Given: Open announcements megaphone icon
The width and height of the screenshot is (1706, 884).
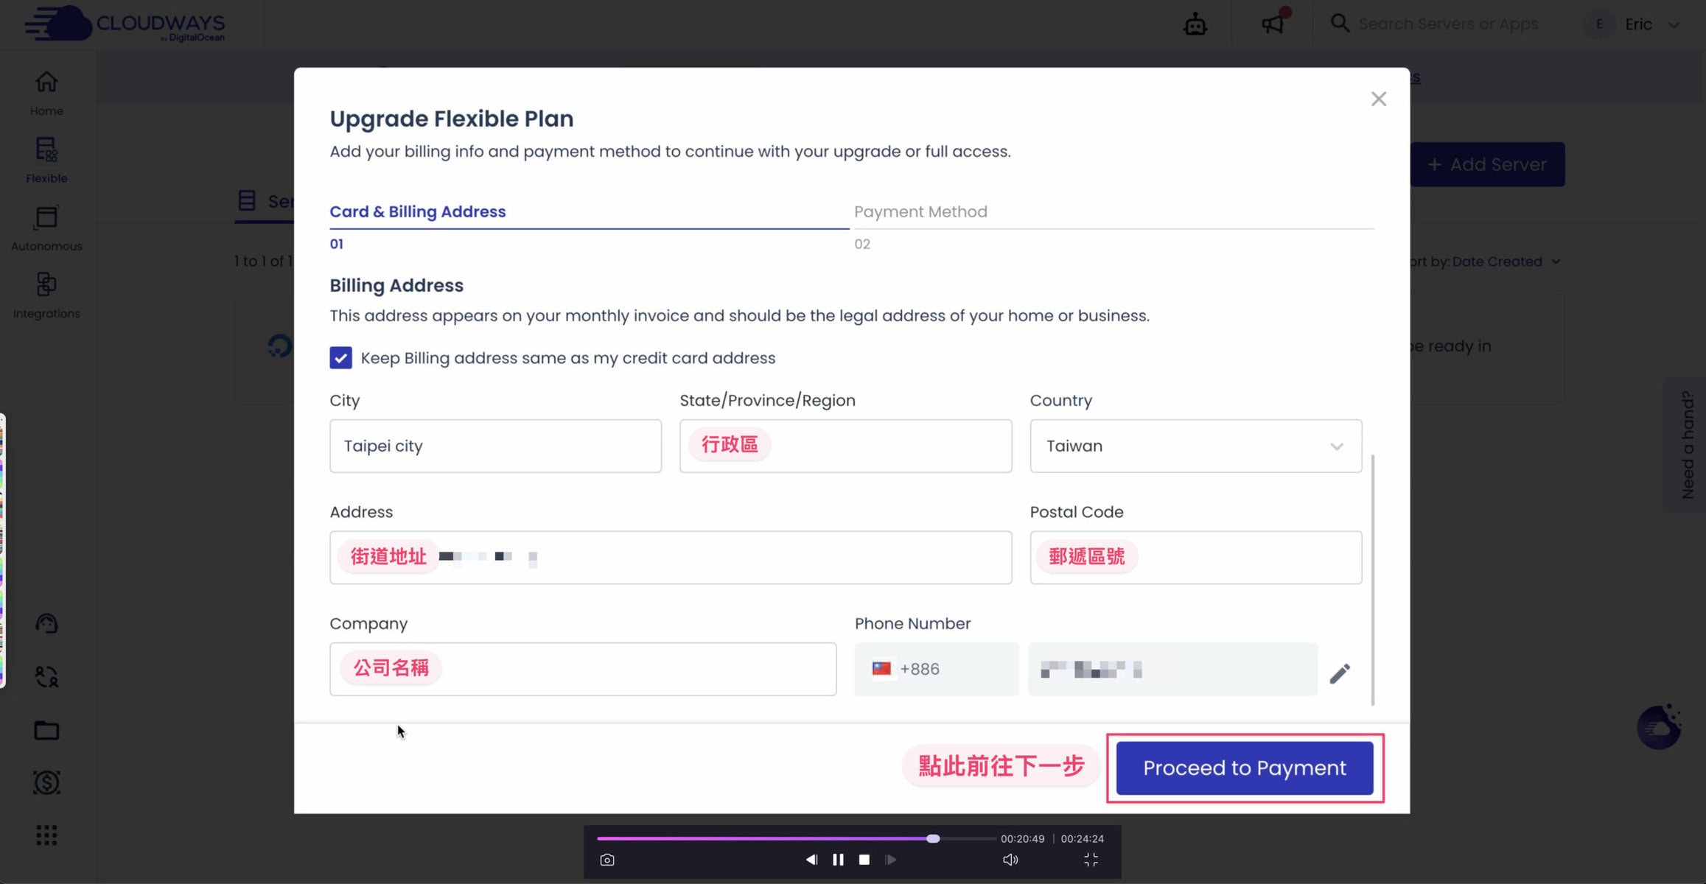Looking at the screenshot, I should pos(1273,24).
